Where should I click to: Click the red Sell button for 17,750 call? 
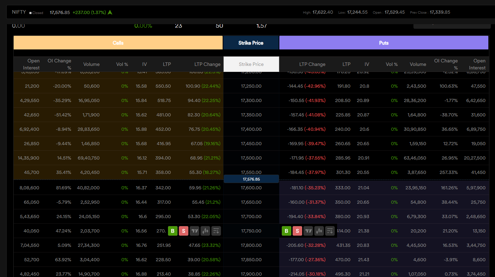[183, 231]
